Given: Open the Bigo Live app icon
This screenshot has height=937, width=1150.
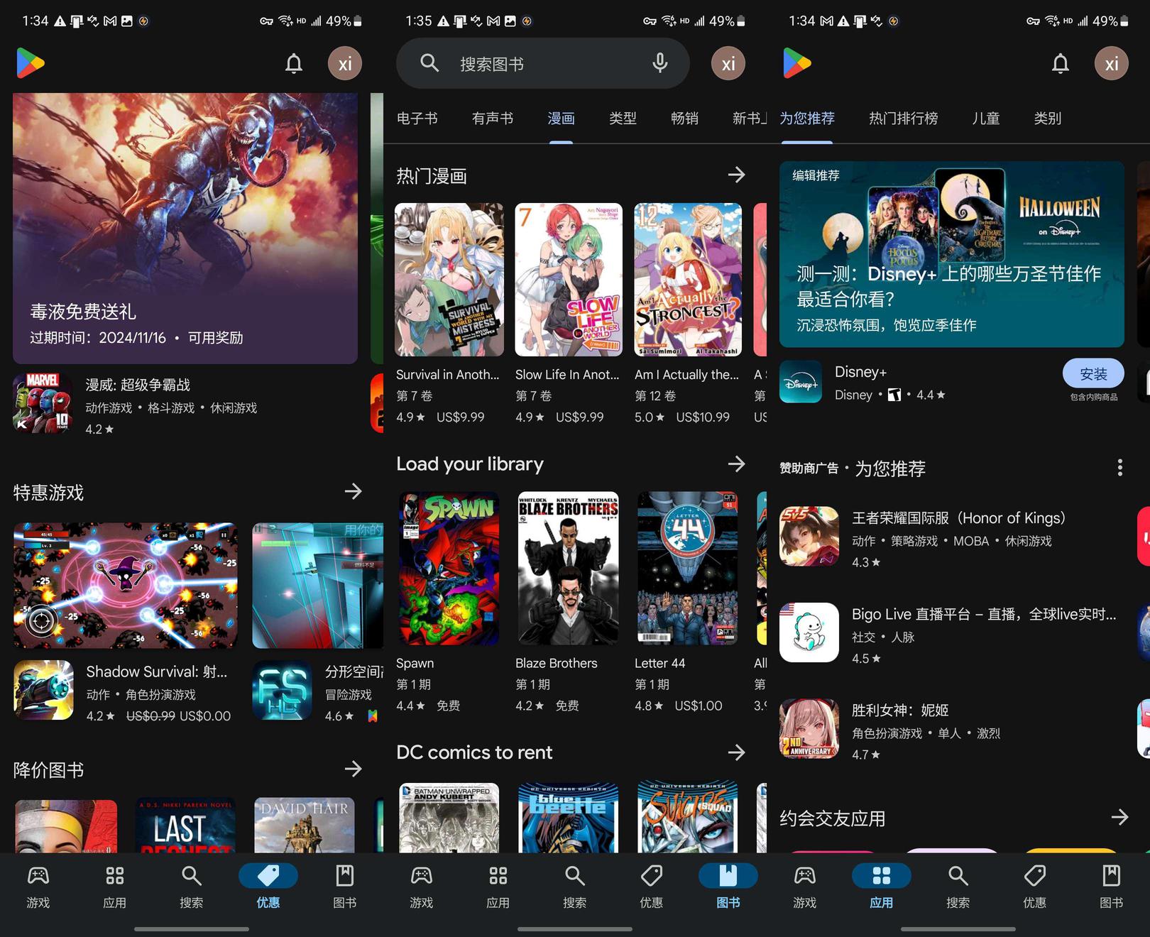Looking at the screenshot, I should [x=809, y=632].
